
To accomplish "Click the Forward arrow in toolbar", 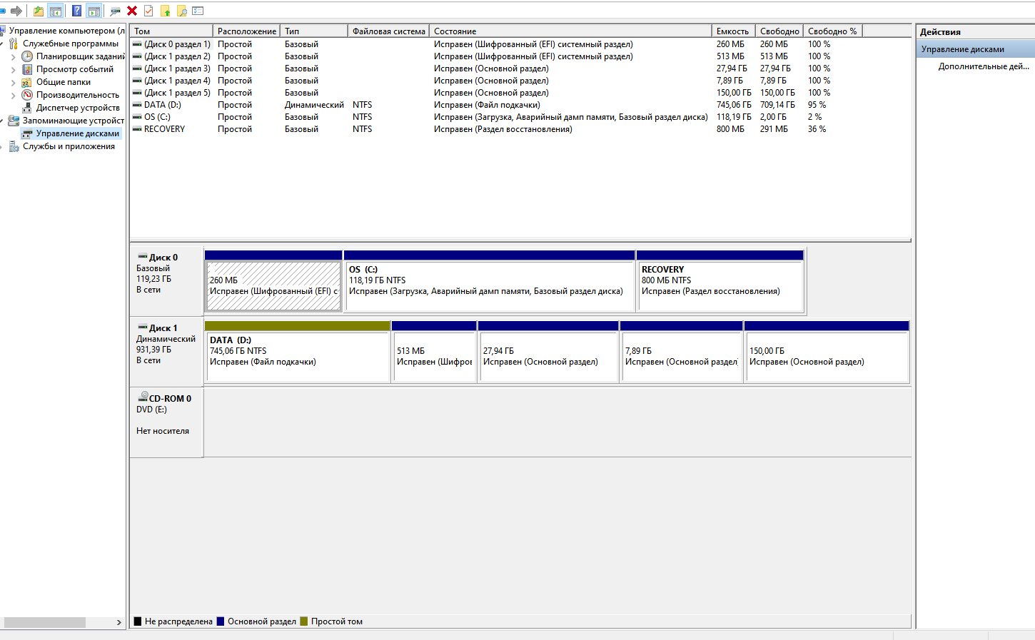I will (16, 11).
